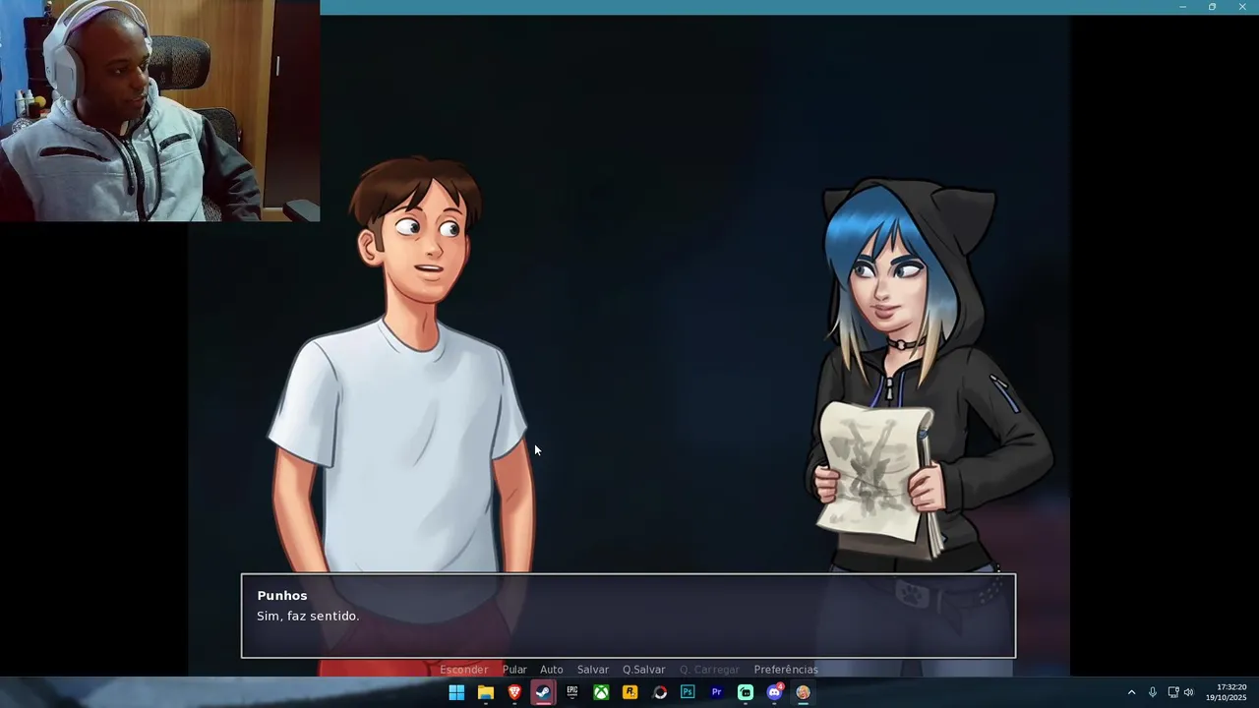Open Premiere Pro from taskbar
1259x708 pixels.
click(x=716, y=692)
